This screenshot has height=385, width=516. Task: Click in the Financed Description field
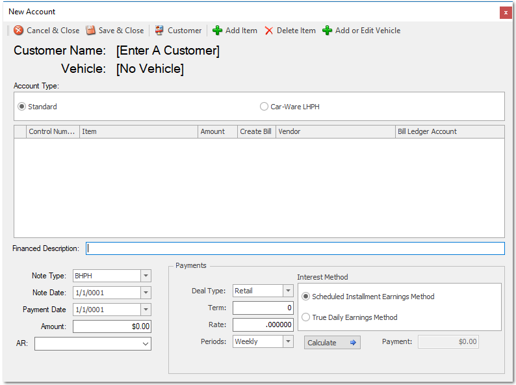coord(295,248)
